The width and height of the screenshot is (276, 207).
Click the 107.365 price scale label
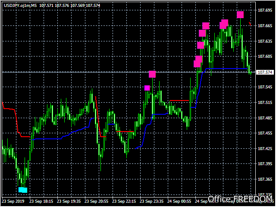[x=265, y=179]
